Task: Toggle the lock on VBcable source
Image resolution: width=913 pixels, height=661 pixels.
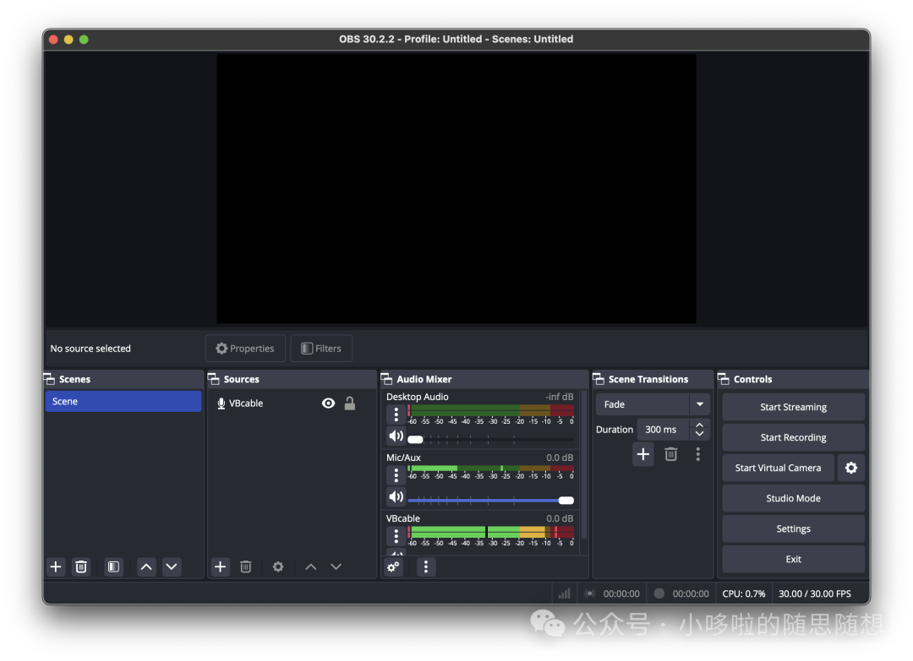Action: [350, 404]
